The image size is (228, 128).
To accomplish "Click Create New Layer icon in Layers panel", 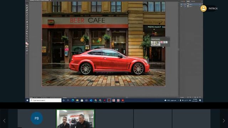I will [197, 97].
